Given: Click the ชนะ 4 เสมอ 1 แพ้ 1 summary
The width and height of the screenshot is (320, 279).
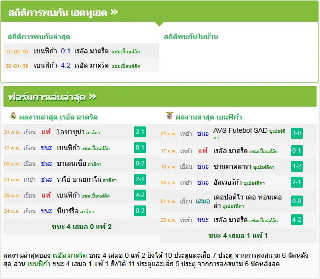Looking at the screenshot, I should click(238, 236).
